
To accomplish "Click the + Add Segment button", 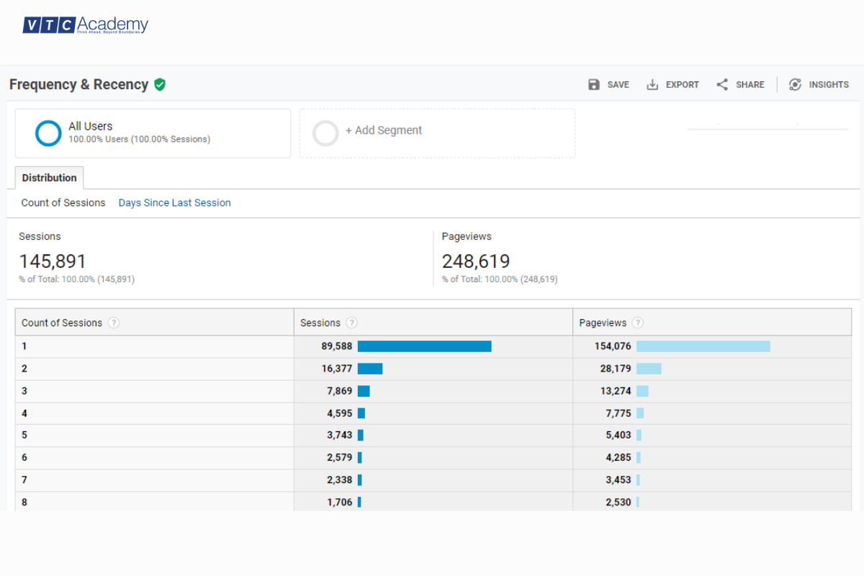I will click(384, 130).
